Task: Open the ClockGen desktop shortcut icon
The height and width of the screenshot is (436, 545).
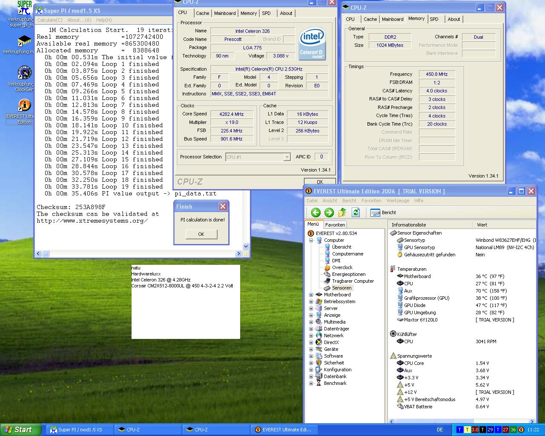Action: pyautogui.click(x=24, y=73)
